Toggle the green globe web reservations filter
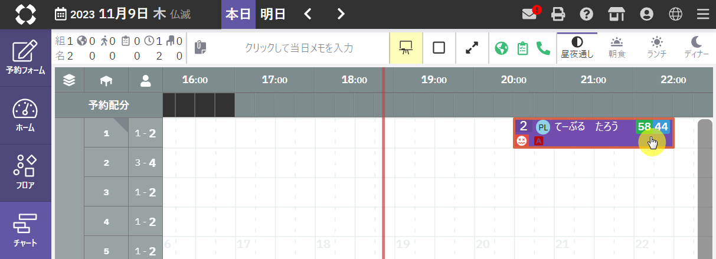 pos(501,48)
